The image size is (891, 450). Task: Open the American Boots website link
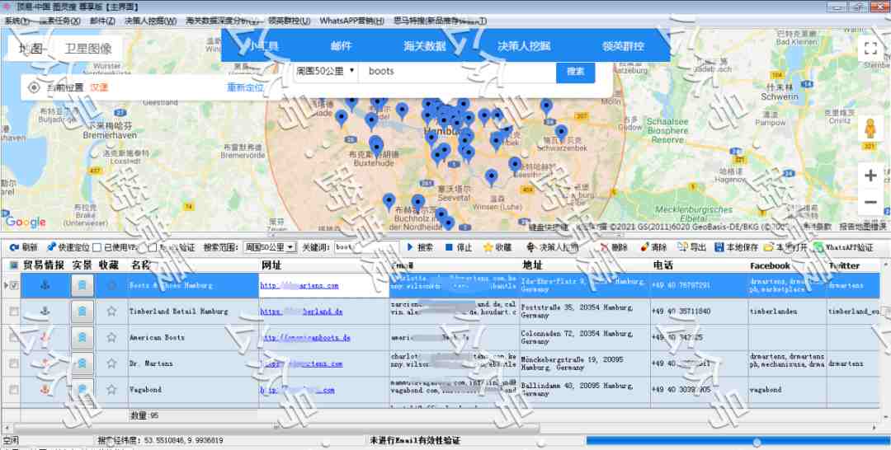305,338
